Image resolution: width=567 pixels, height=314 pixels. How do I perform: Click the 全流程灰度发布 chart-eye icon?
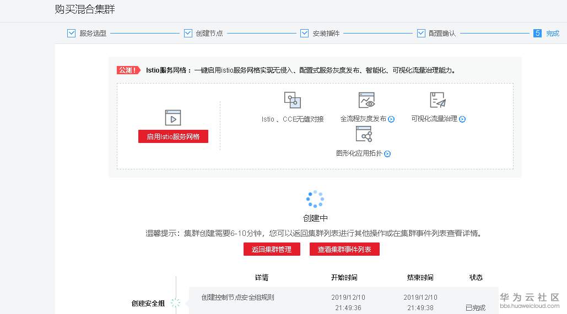pos(366,100)
